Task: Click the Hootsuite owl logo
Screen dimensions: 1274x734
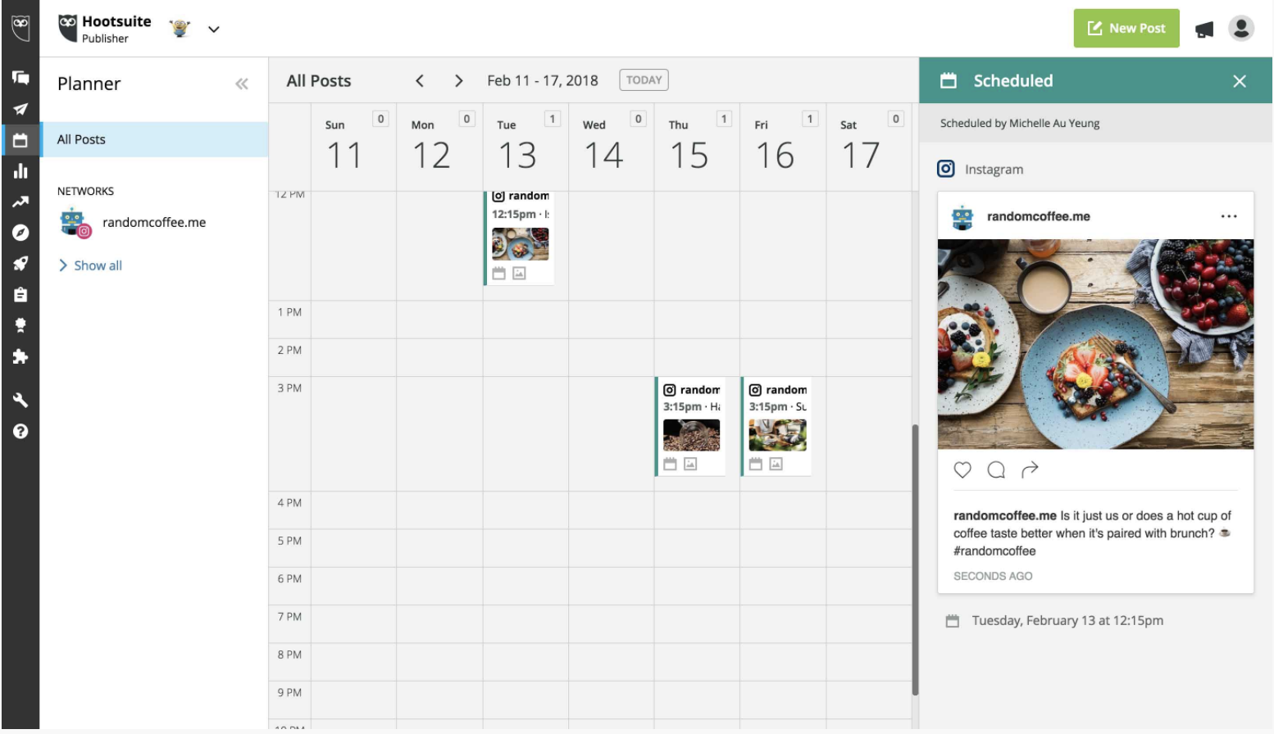Action: click(20, 28)
